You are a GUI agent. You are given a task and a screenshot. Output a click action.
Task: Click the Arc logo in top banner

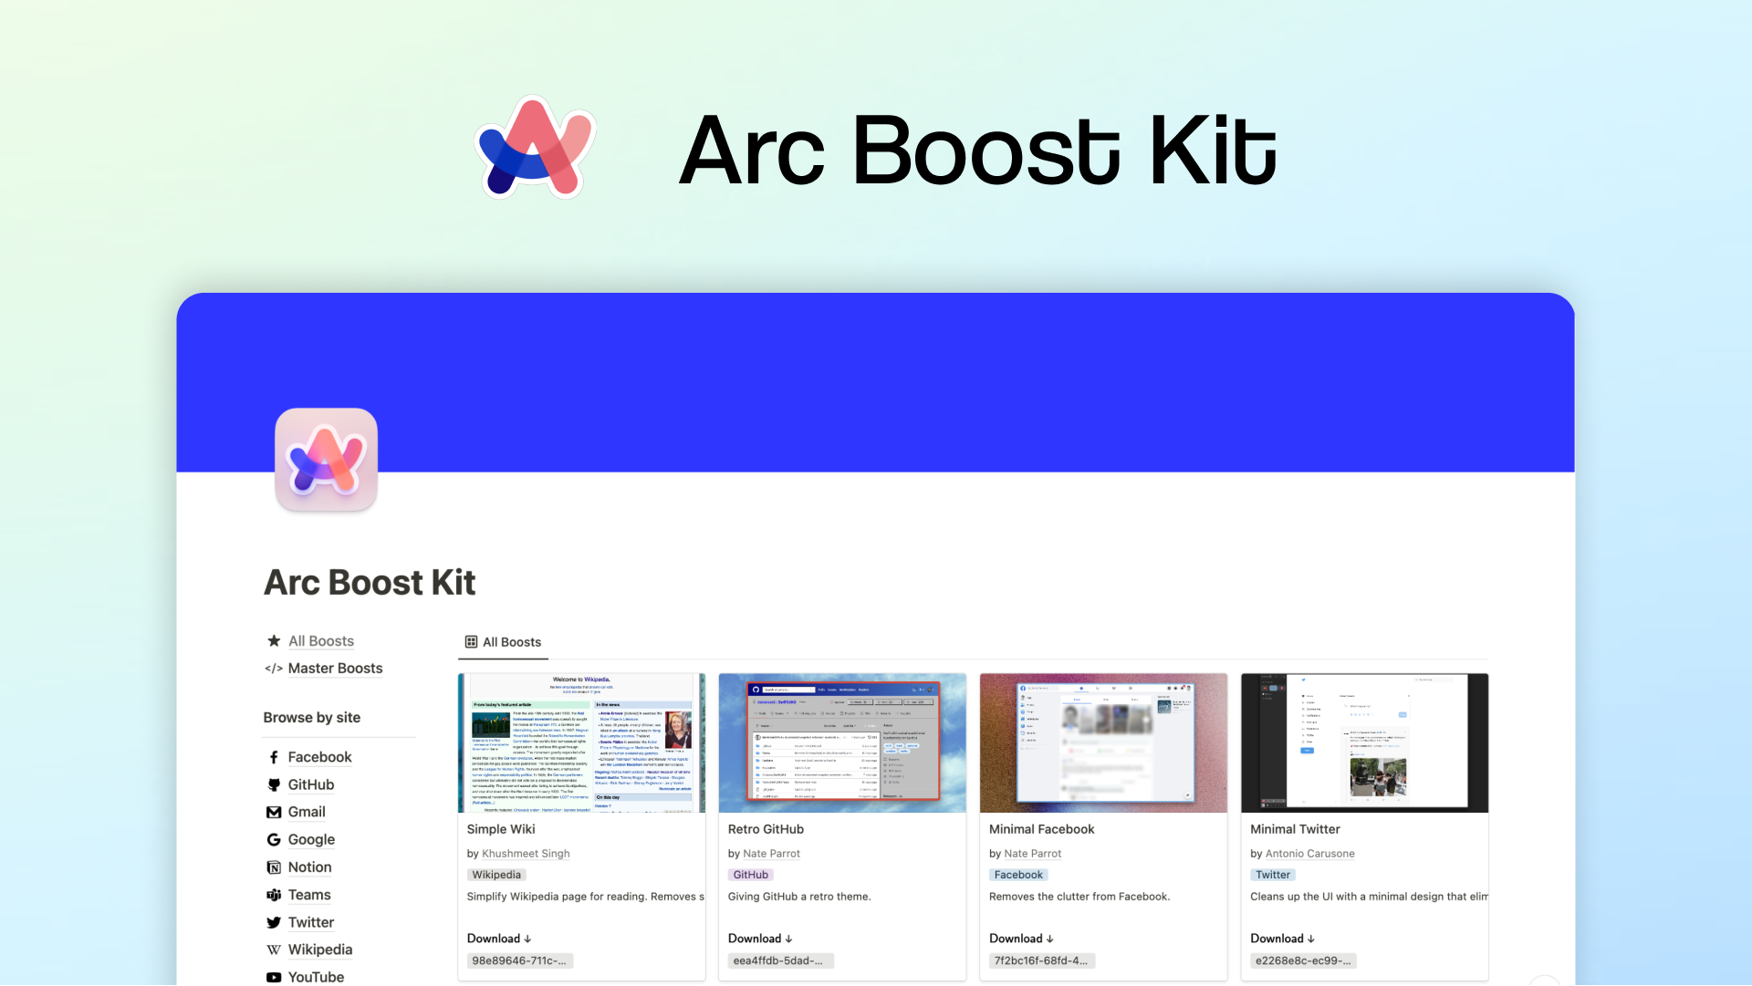[536, 148]
